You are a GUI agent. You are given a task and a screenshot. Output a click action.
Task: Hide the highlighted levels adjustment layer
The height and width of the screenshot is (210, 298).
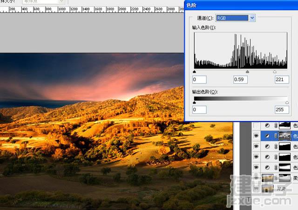[x=256, y=136]
